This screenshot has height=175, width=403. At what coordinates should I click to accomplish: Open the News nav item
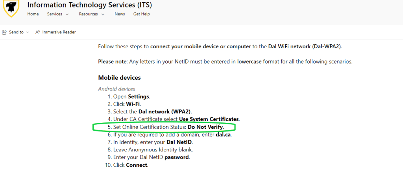120,14
